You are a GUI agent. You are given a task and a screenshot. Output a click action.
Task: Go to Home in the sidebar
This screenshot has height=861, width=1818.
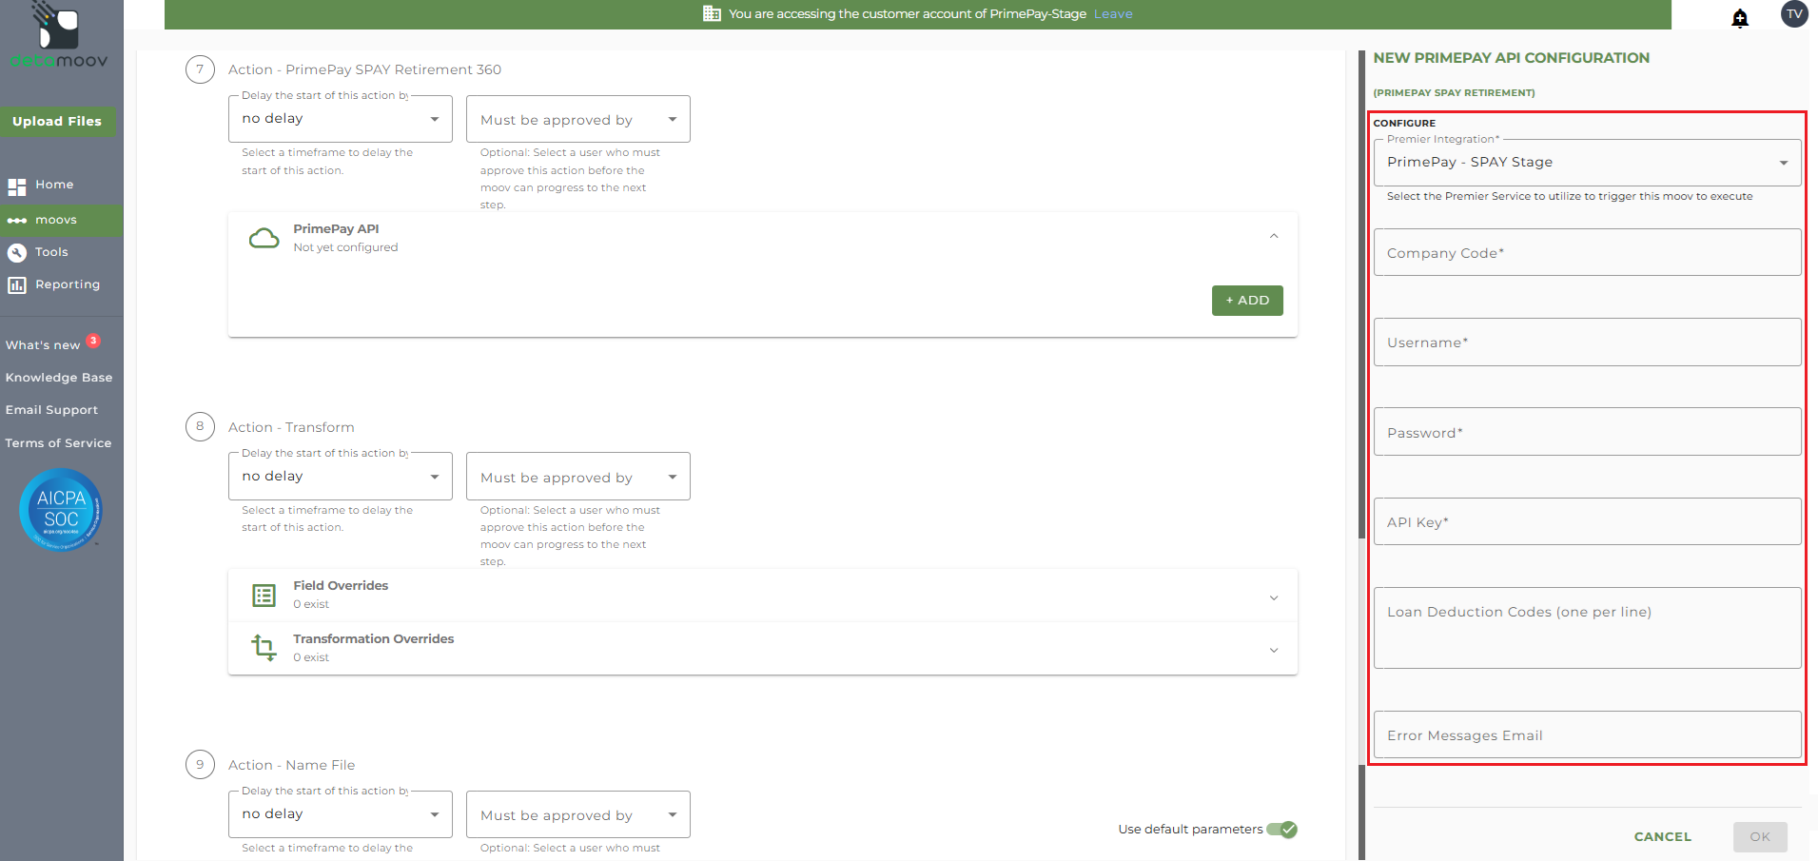[x=54, y=185]
